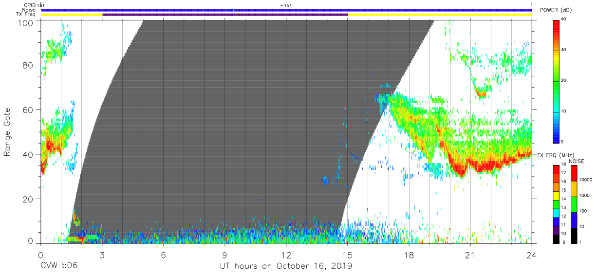The width and height of the screenshot is (598, 276).
Task: Click the UT hours on October 16, 2019 title
Action: (286, 267)
